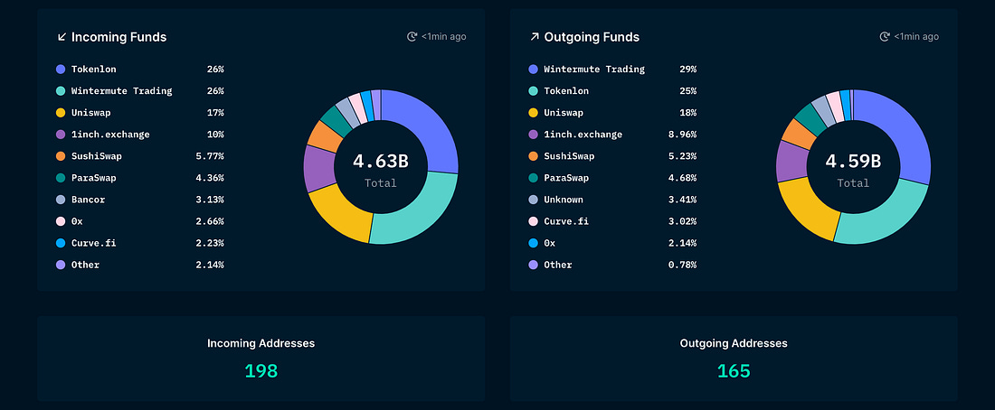Image resolution: width=995 pixels, height=410 pixels.
Task: Click the 4.59B total in outgoing donut
Action: tap(854, 162)
